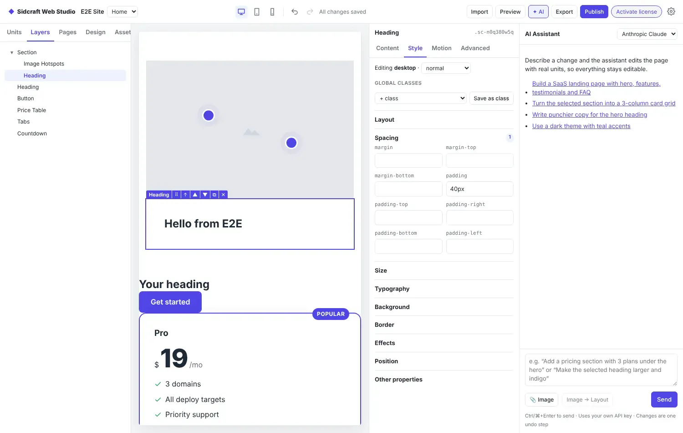Expand the Typography style section

[444, 289]
